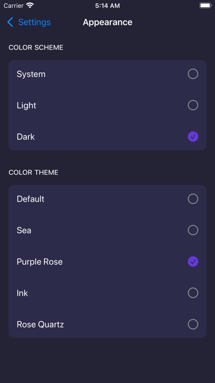Tap the battery status icon
The width and height of the screenshot is (215, 383).
point(205,6)
